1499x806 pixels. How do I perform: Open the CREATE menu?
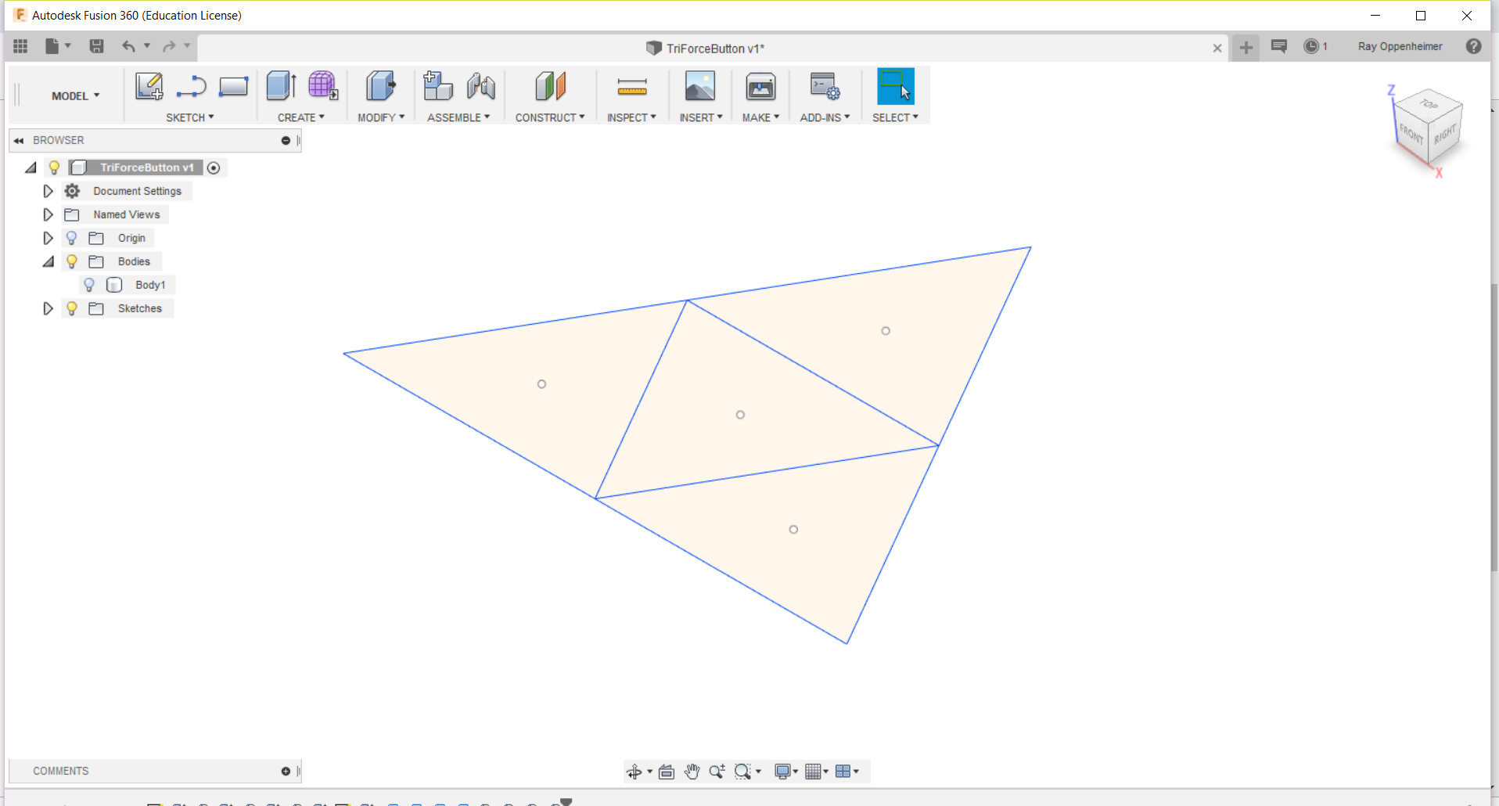pos(301,117)
